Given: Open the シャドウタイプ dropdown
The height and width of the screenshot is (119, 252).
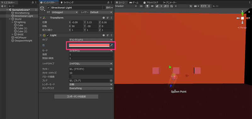Looking at the screenshot, I should (91, 64).
